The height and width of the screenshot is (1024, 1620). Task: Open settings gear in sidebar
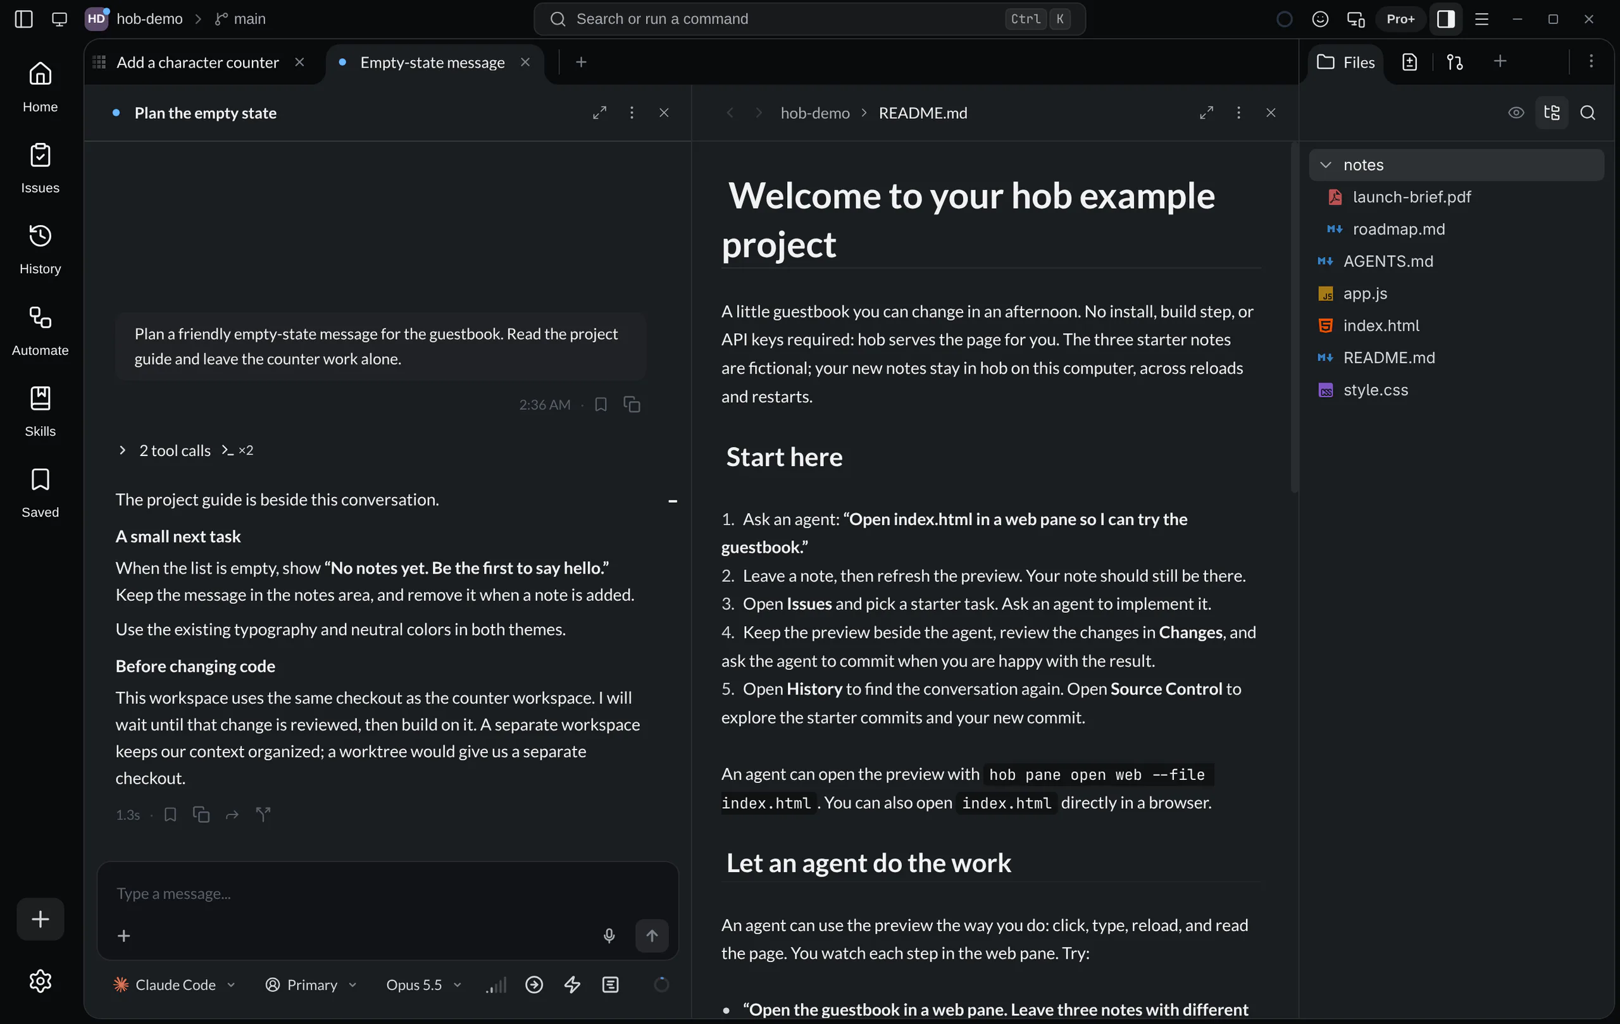[x=40, y=981]
